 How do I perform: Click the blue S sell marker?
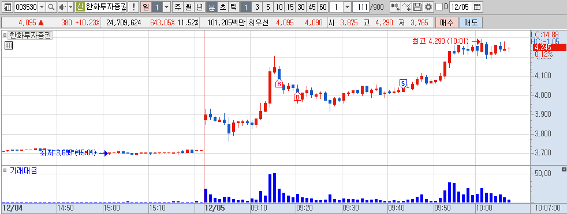point(403,83)
